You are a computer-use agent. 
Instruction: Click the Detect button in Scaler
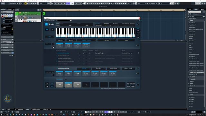pos(61,40)
